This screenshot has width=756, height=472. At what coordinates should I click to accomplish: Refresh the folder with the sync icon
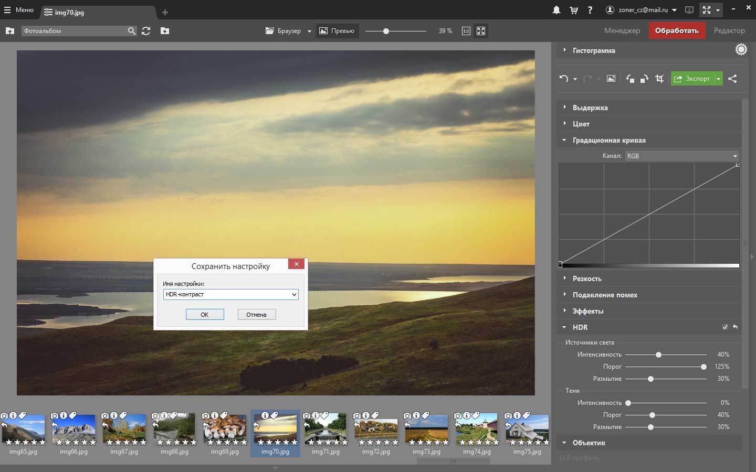coord(146,31)
